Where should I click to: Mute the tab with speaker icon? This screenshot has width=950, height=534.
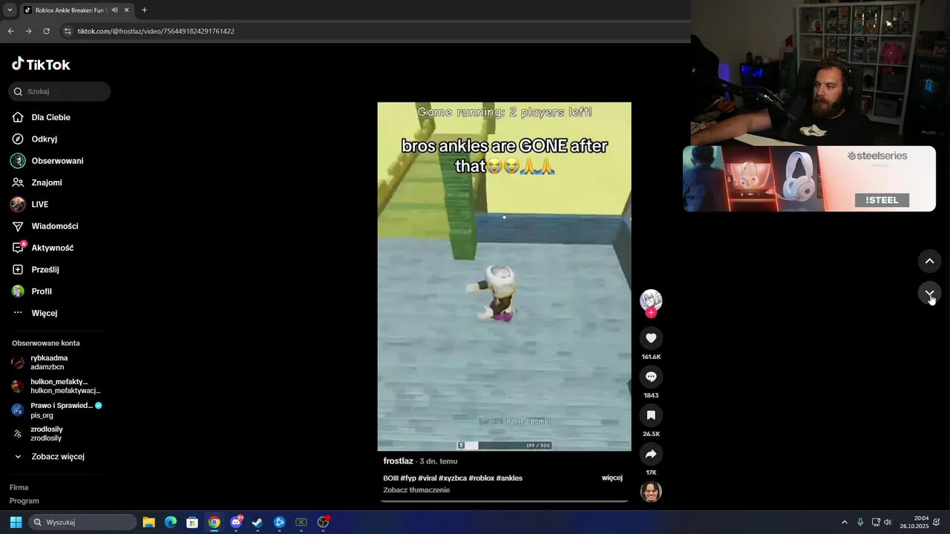click(x=114, y=10)
